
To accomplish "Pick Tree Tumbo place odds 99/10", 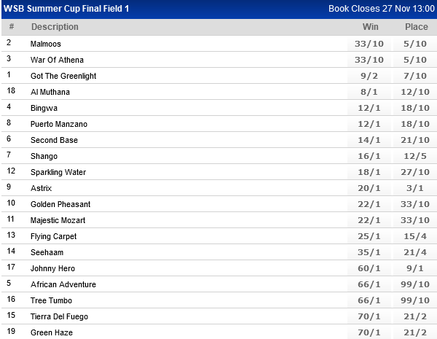I will [x=416, y=300].
